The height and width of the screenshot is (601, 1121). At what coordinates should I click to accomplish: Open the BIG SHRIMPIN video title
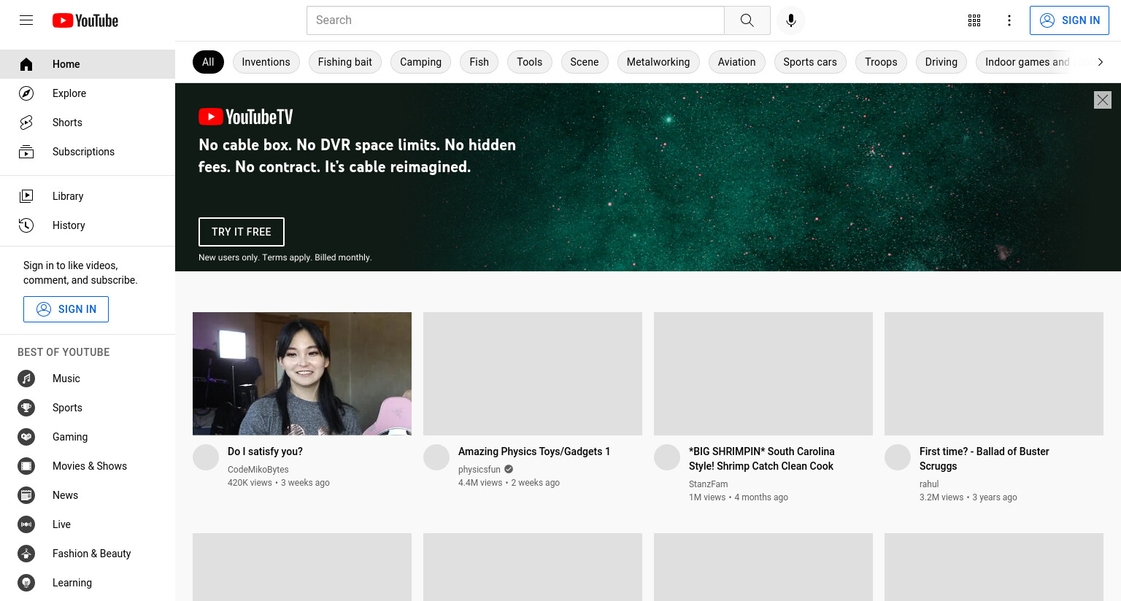762,459
